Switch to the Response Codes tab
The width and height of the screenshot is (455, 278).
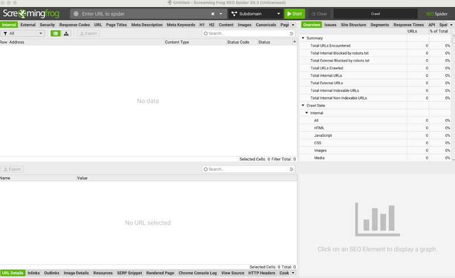point(74,25)
